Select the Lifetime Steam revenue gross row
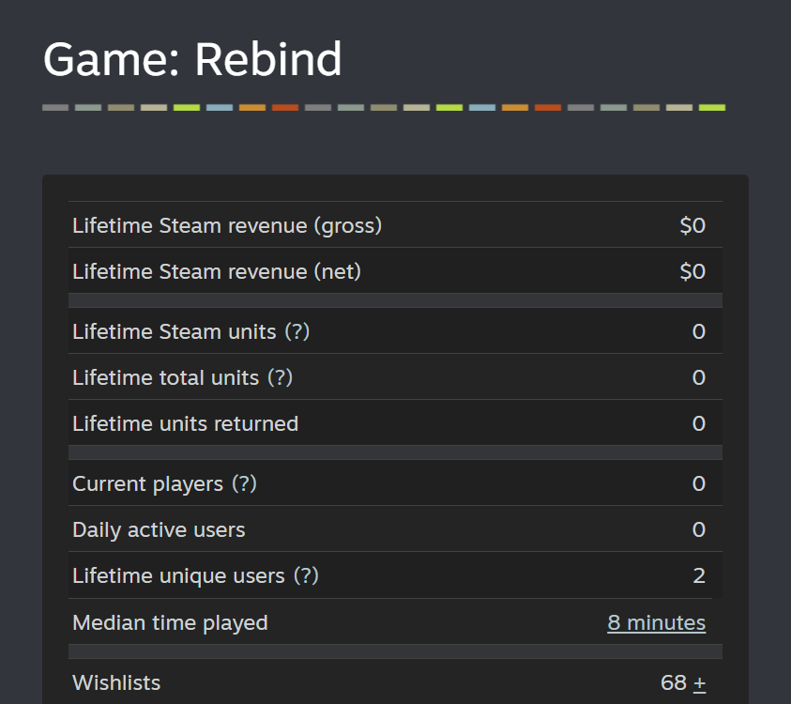Image resolution: width=791 pixels, height=704 pixels. pos(394,225)
